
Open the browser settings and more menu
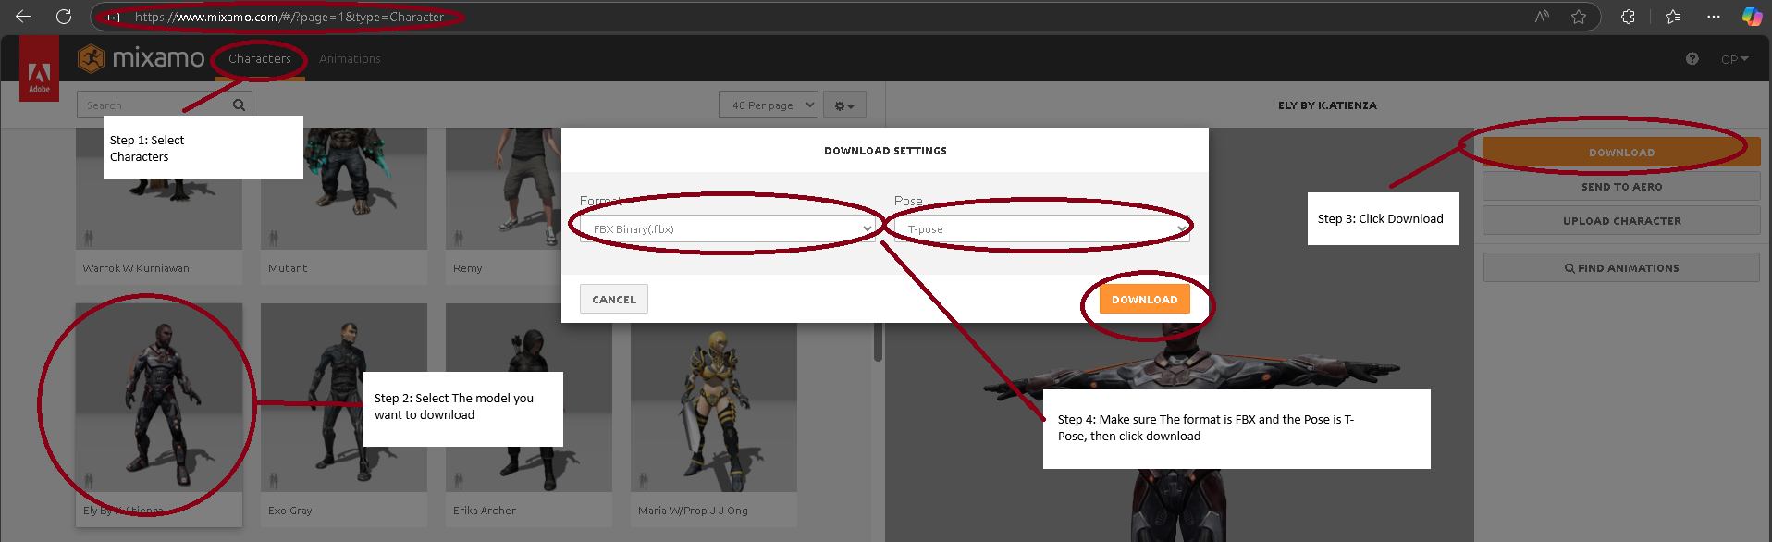tap(1714, 17)
